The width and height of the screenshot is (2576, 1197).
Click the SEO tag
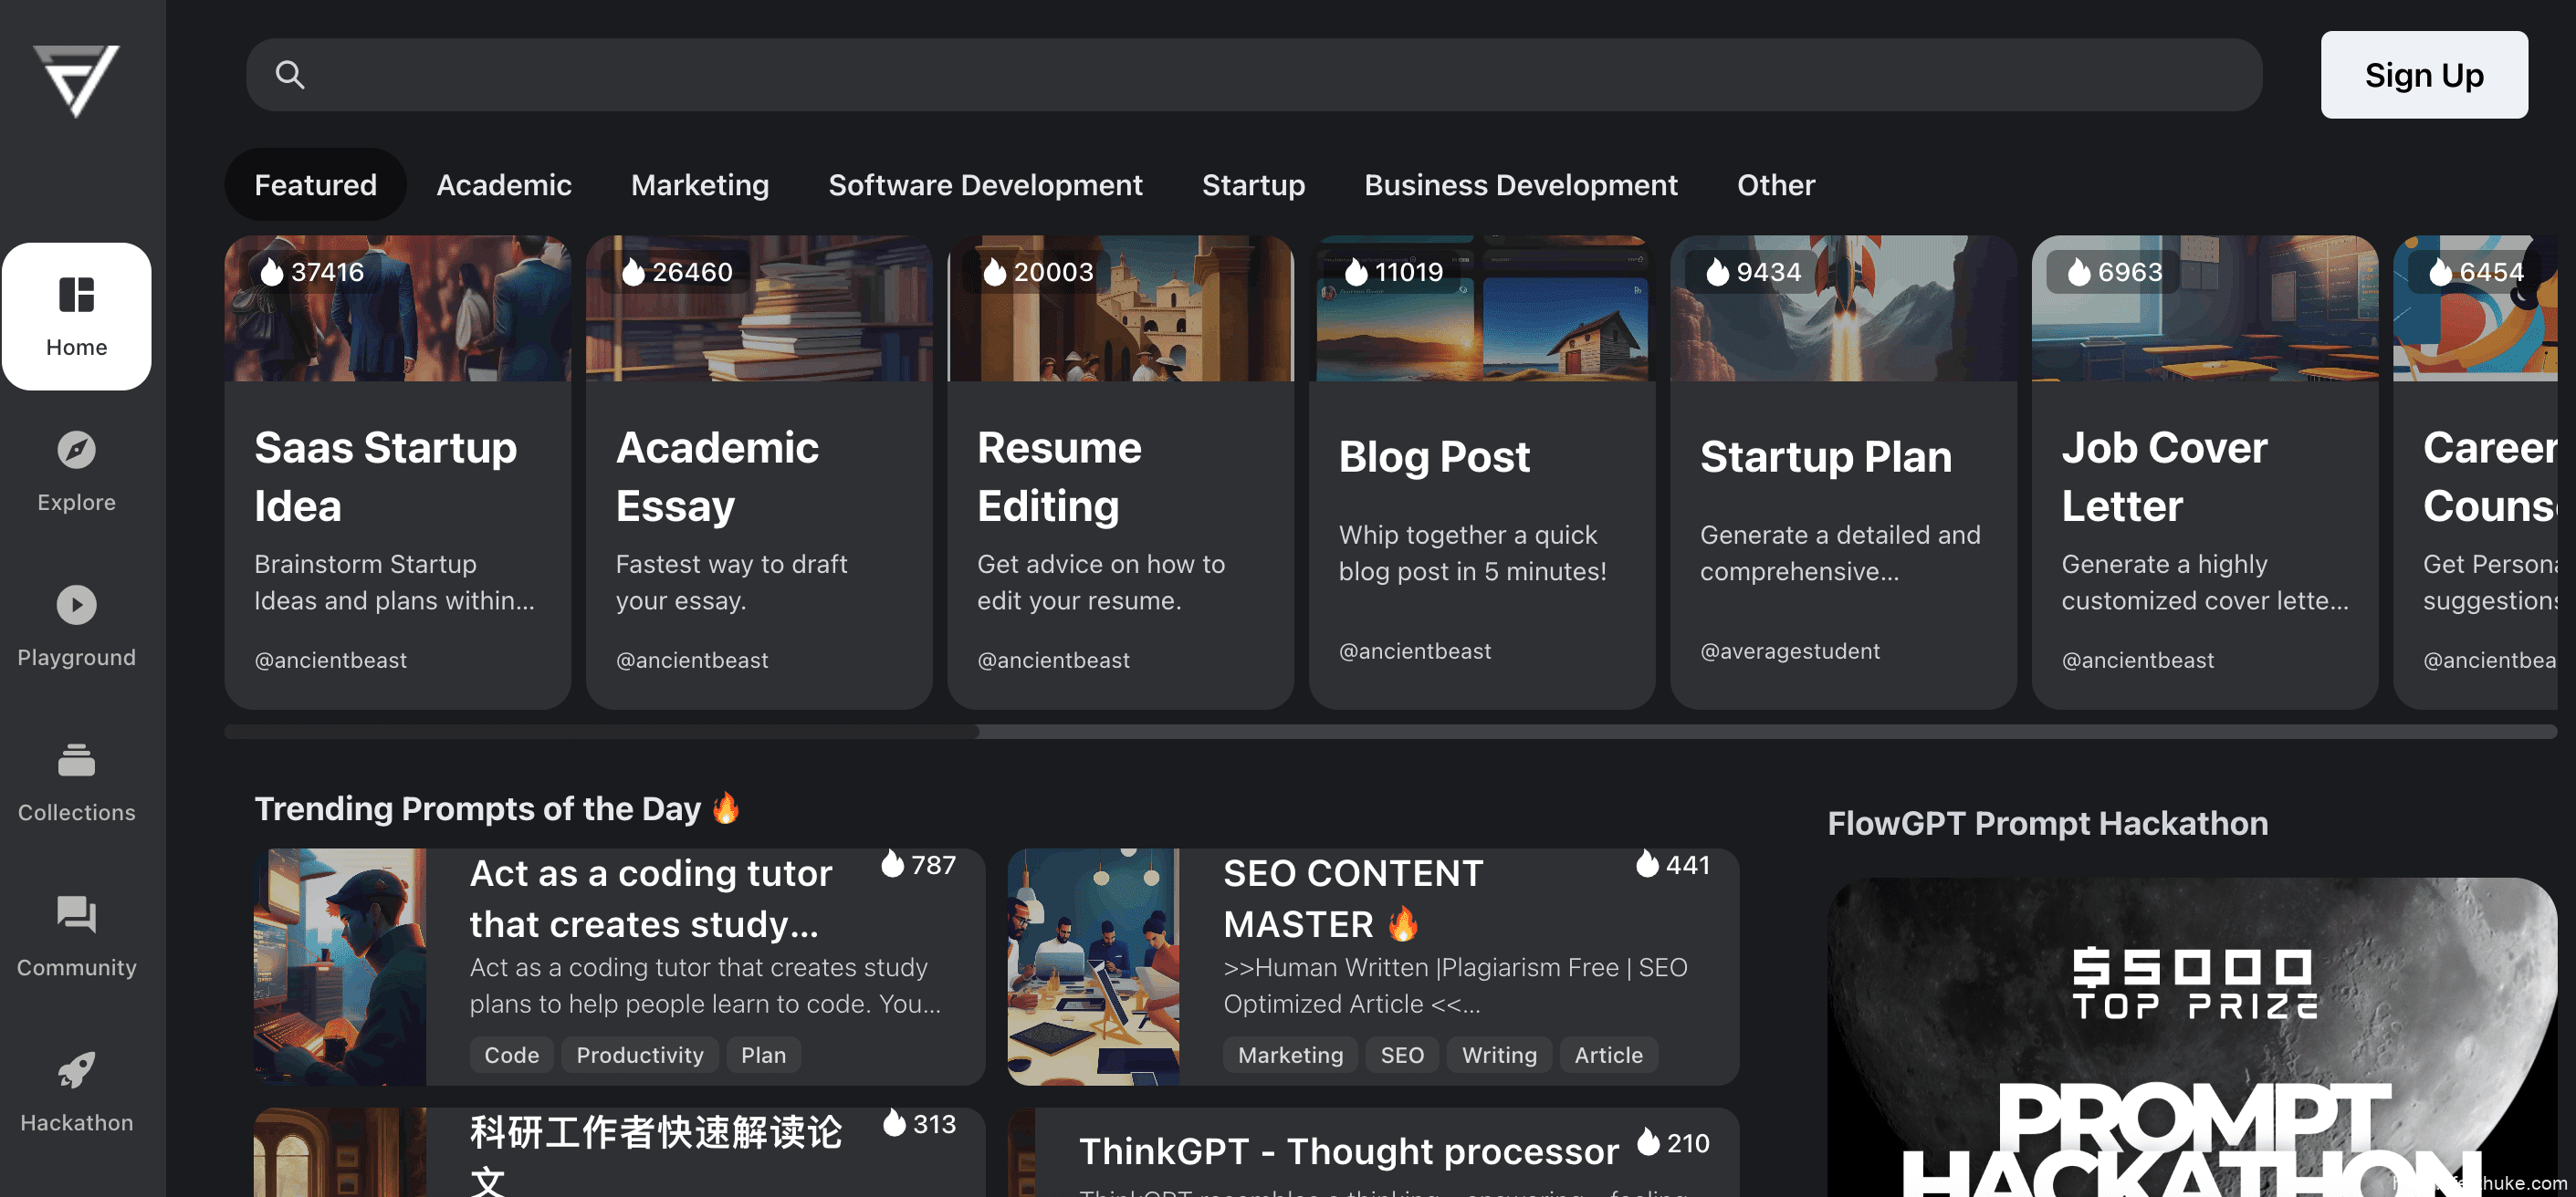click(x=1402, y=1055)
